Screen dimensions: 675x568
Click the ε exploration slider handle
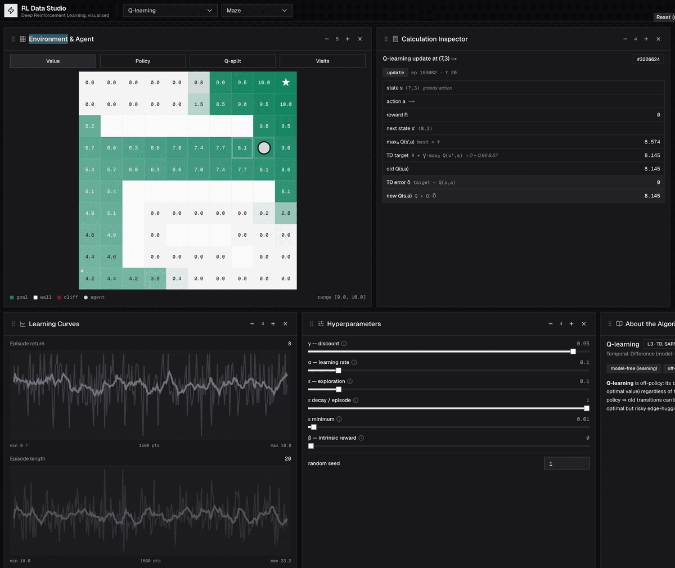[339, 389]
